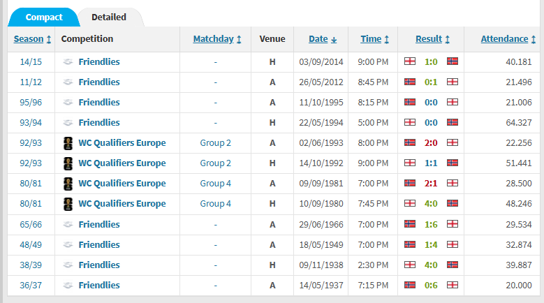Open Group 4 matchday link for 09/09/1981
544x303 pixels.
(x=216, y=184)
